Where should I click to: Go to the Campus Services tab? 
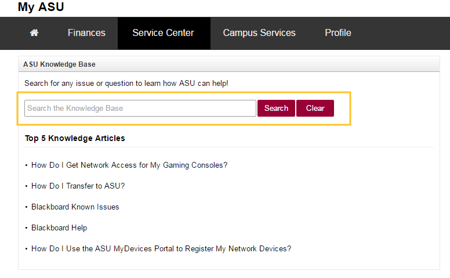[x=259, y=33]
